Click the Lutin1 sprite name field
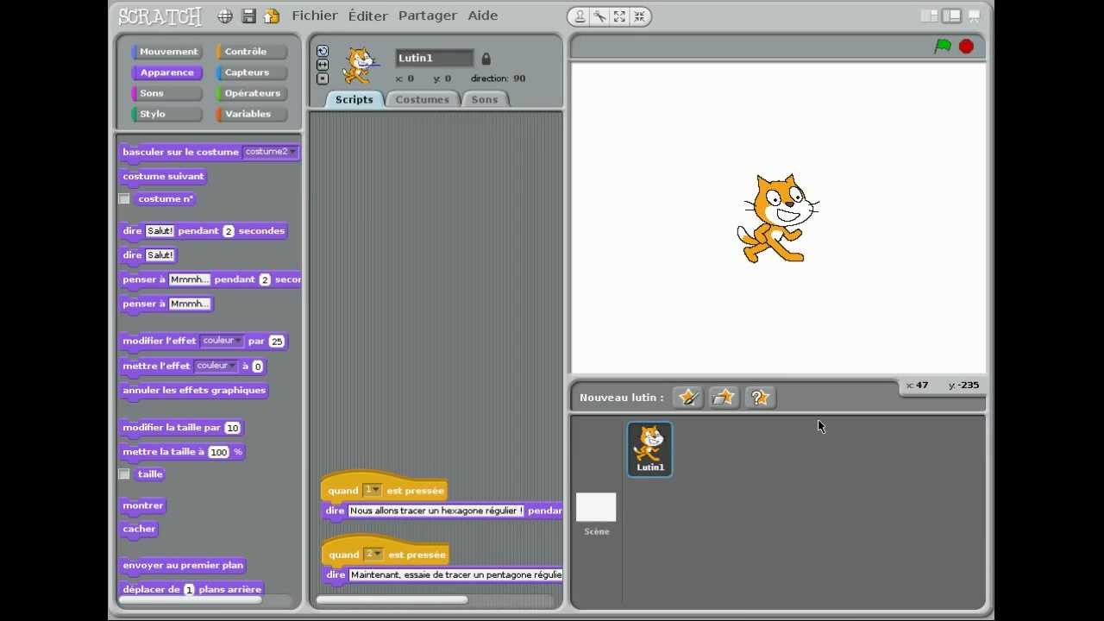The width and height of the screenshot is (1104, 621). [x=435, y=58]
